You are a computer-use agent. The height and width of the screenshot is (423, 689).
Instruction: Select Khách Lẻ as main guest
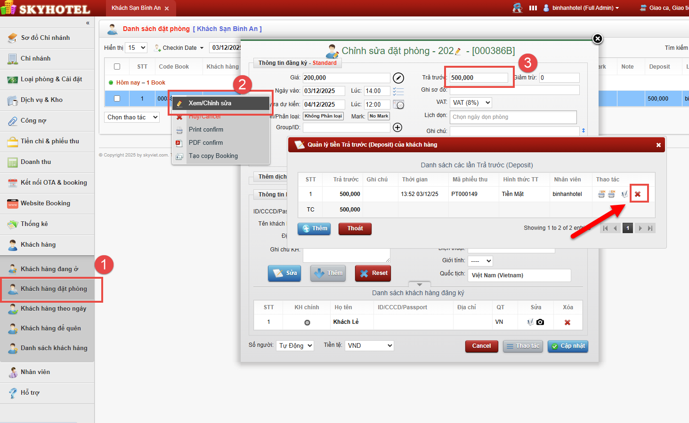[307, 322]
